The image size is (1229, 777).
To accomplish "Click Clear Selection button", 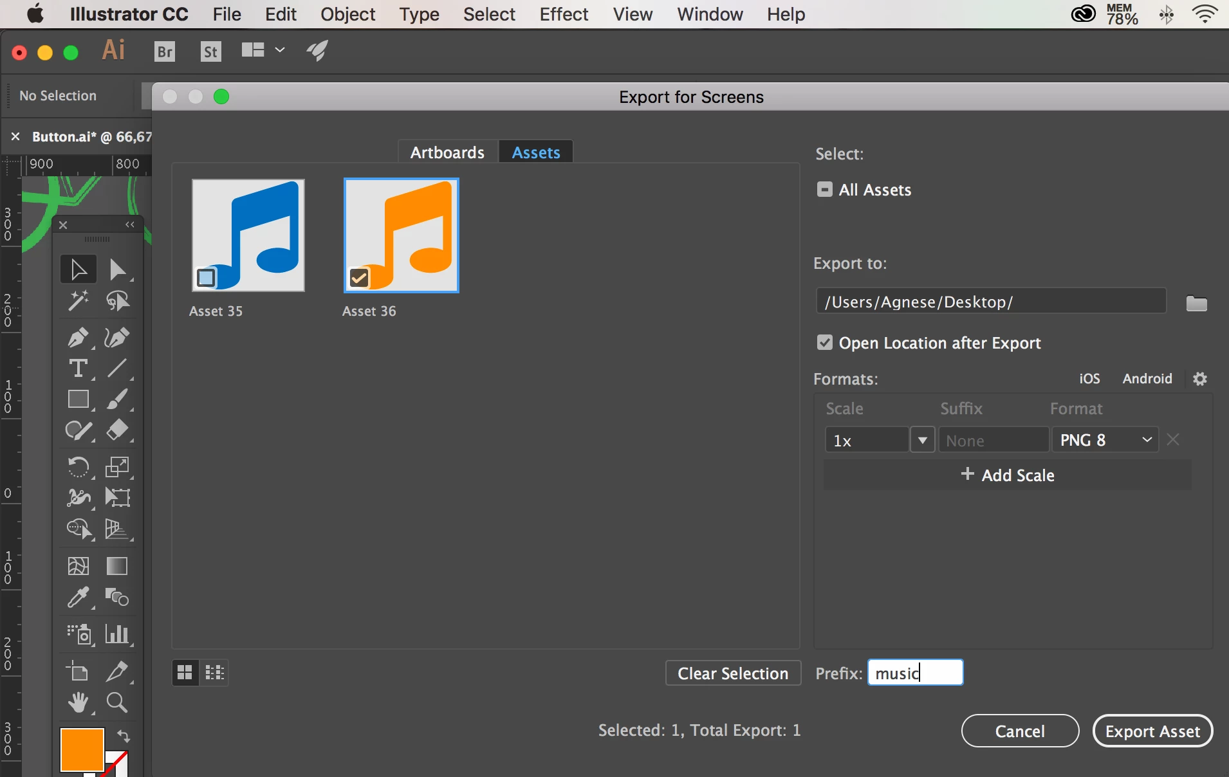I will [733, 673].
